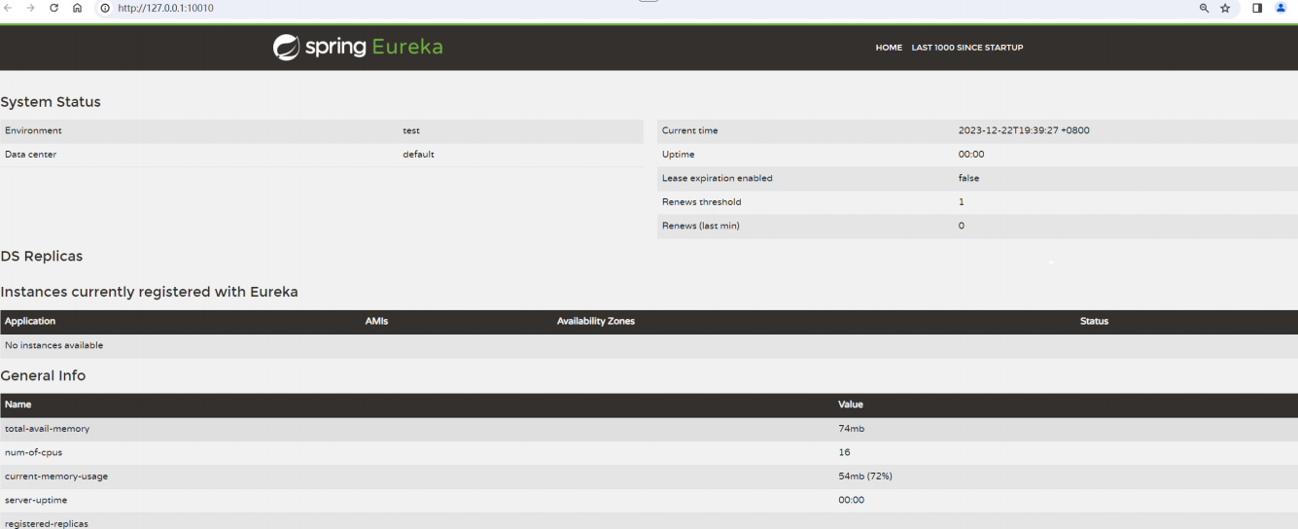Click the Name column header
1298x529 pixels.
(x=18, y=405)
